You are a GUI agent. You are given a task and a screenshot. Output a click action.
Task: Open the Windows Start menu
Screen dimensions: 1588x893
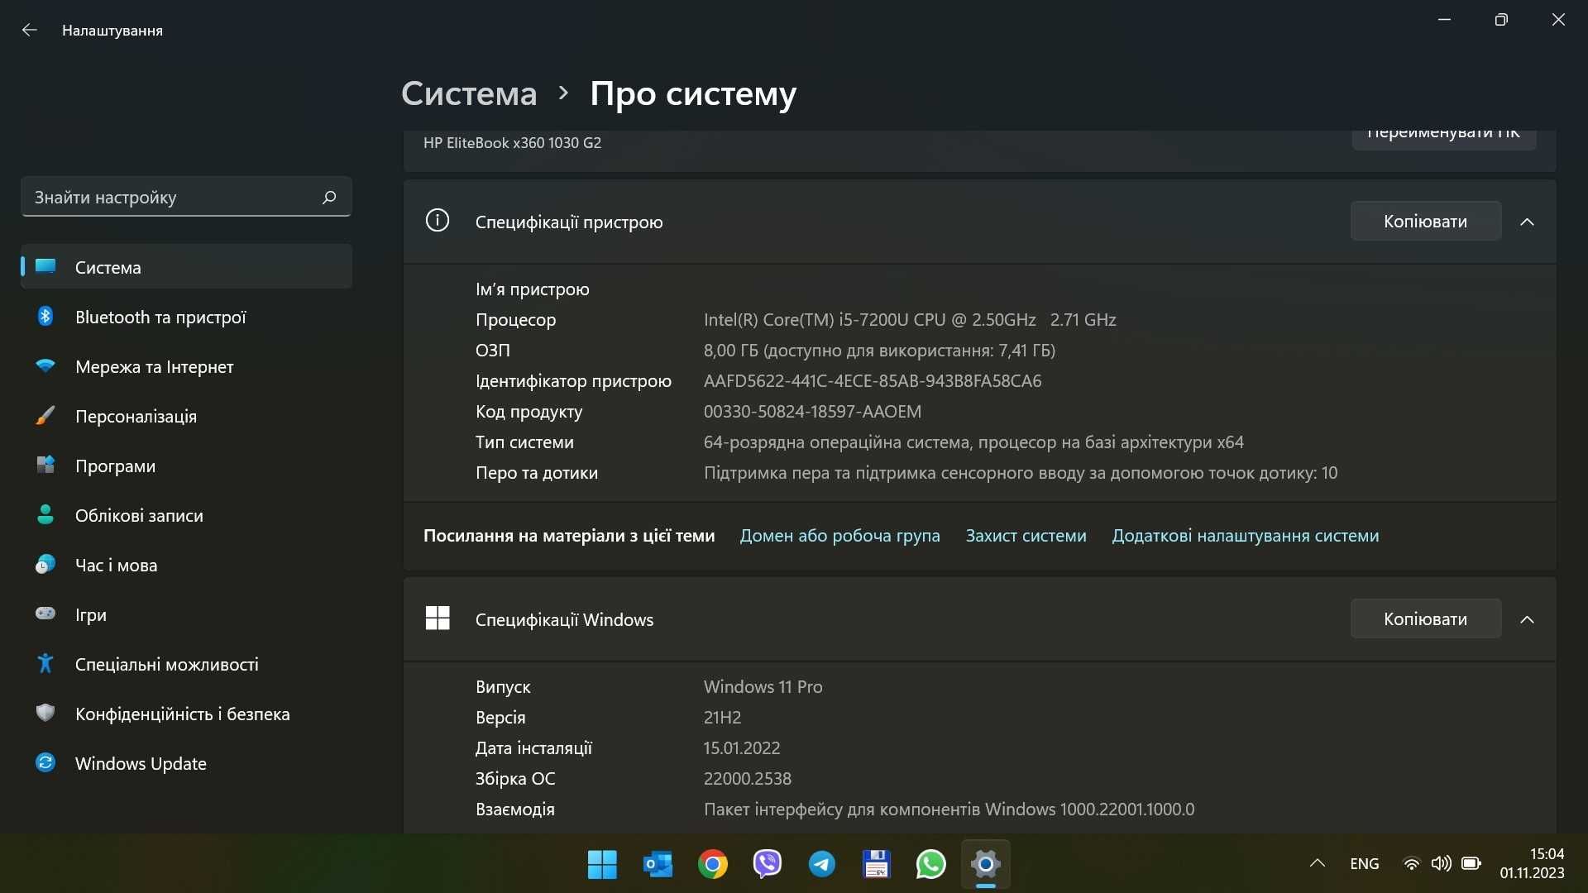point(602,865)
